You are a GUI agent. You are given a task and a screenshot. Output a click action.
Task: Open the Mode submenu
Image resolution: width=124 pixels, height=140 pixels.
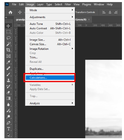click(x=50, y=10)
